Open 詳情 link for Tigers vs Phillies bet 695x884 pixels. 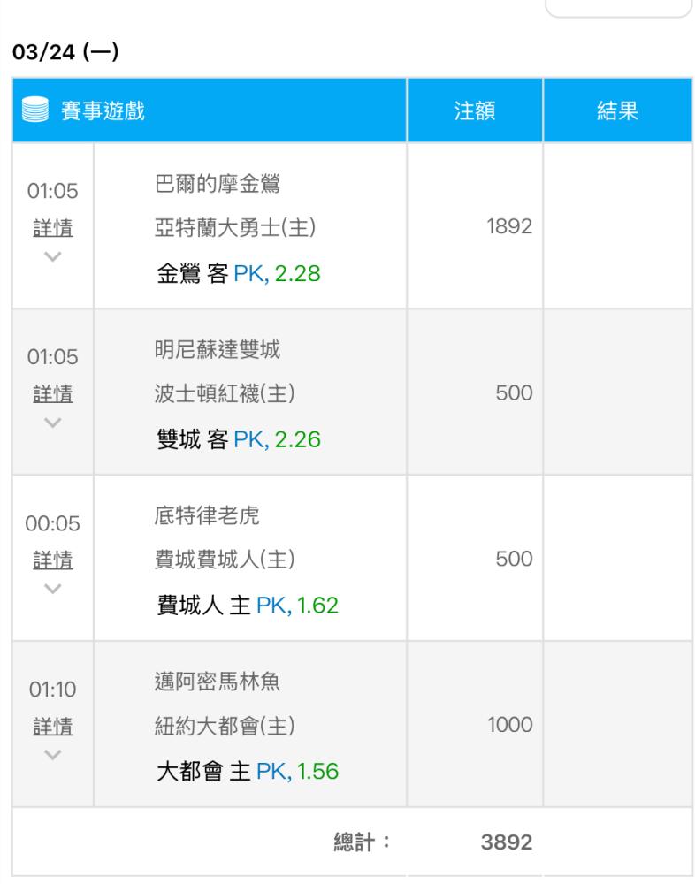coord(53,560)
